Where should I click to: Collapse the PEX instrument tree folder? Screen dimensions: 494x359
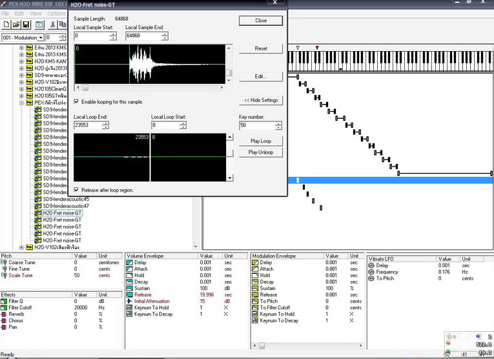click(21, 103)
